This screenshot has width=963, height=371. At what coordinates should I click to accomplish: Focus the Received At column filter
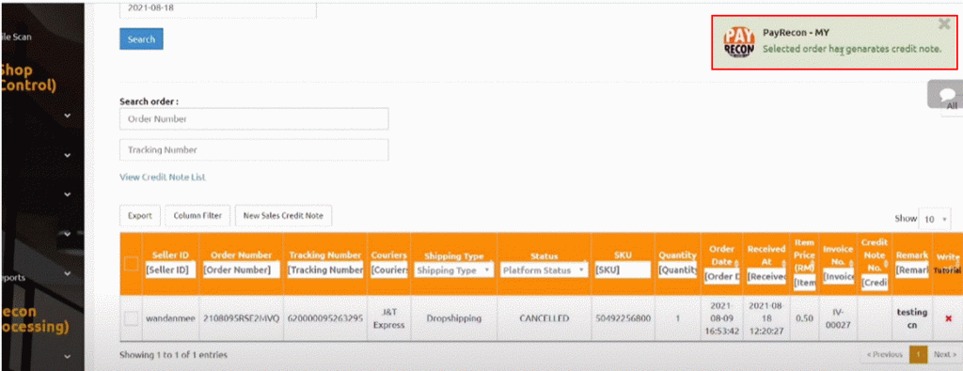[x=766, y=276]
